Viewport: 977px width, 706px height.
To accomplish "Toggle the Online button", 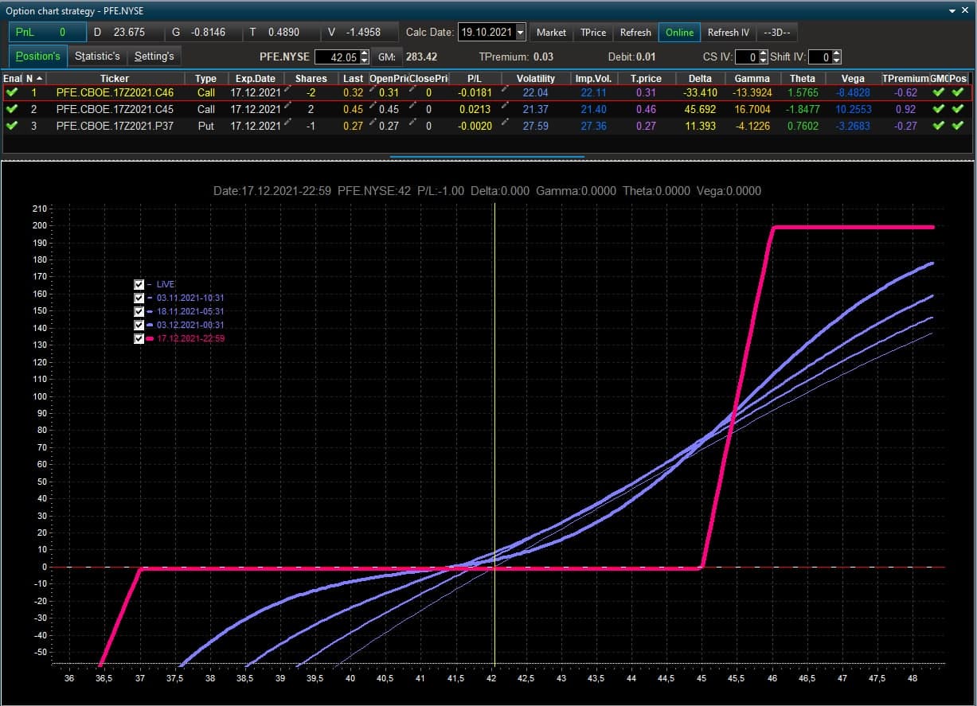I will (x=679, y=33).
